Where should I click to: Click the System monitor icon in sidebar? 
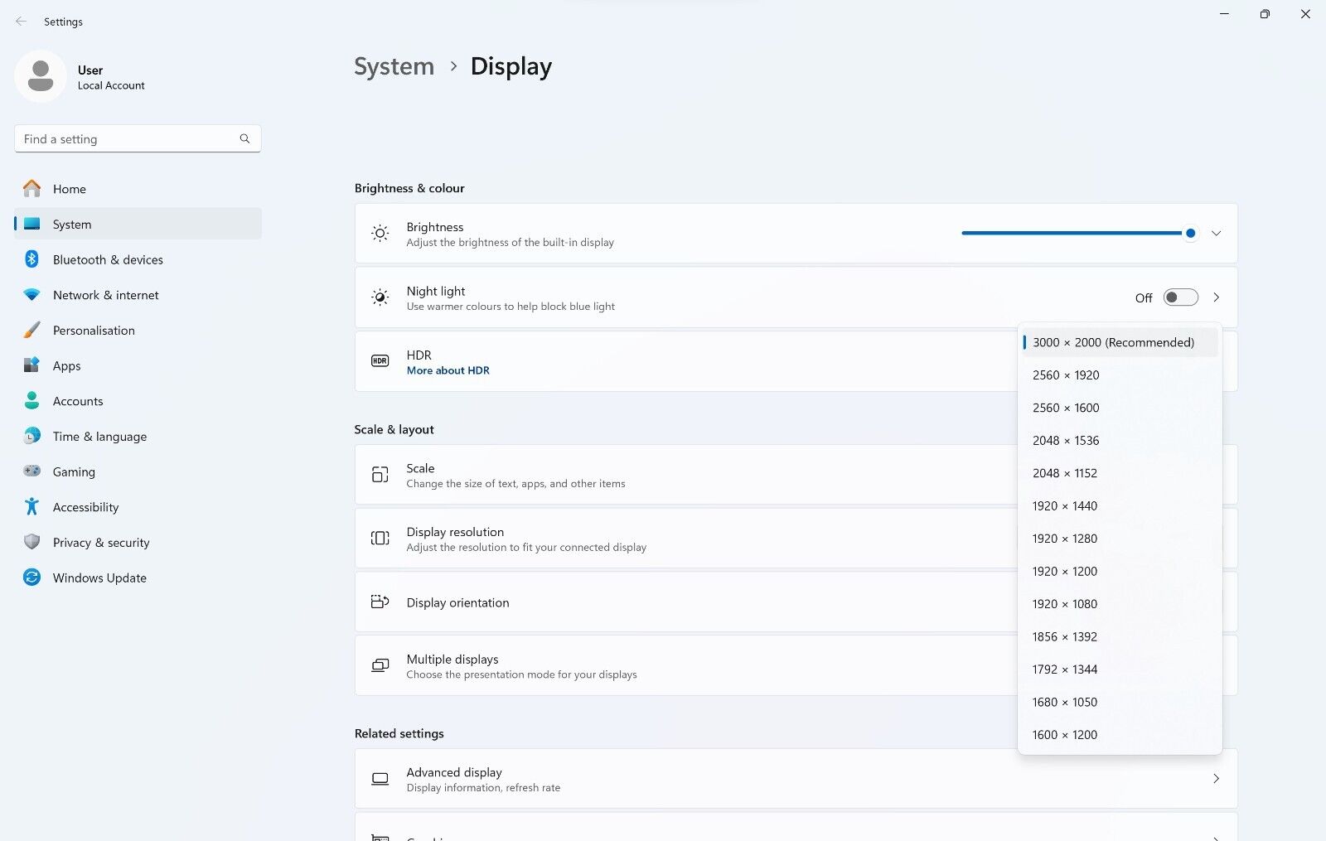tap(31, 224)
